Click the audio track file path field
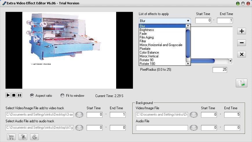This screenshot has width=252, height=142. (x=39, y=128)
